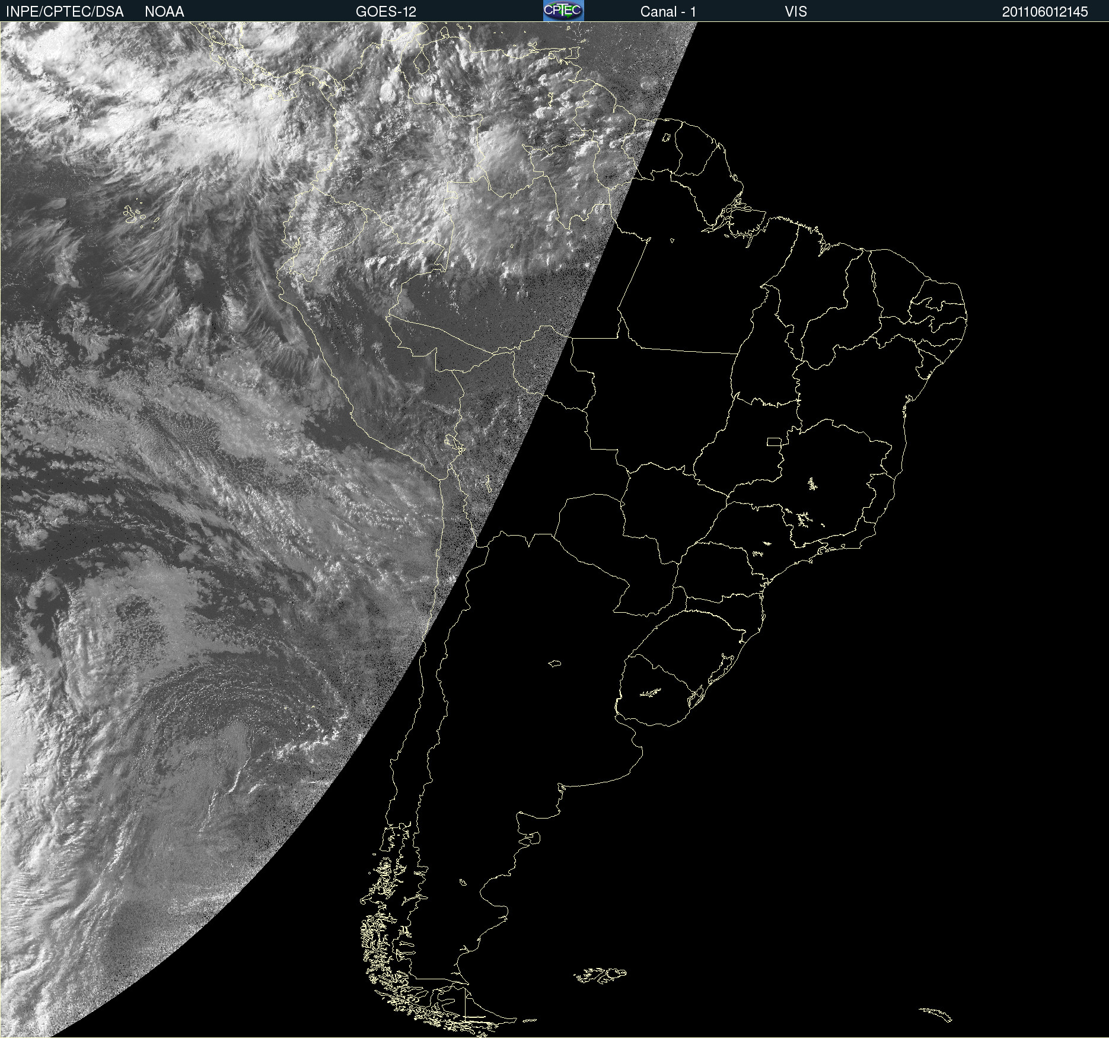Click the GOES-12 satellite label
The height and width of the screenshot is (1038, 1109).
click(386, 12)
